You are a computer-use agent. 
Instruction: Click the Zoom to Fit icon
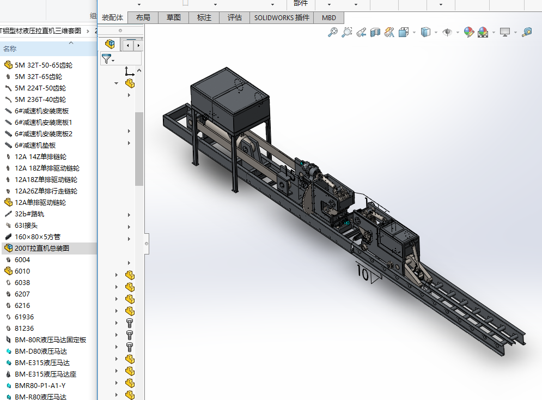pyautogui.click(x=332, y=33)
